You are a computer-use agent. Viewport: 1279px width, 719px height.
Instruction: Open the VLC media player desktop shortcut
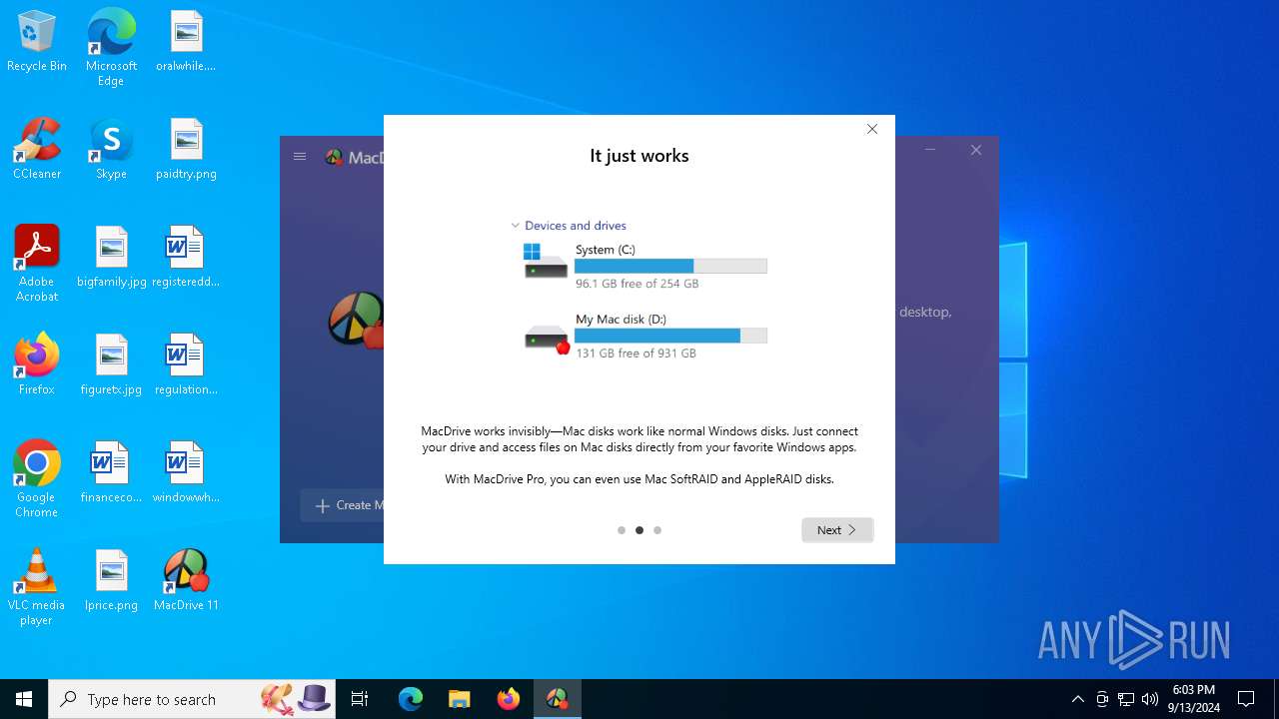(x=37, y=587)
